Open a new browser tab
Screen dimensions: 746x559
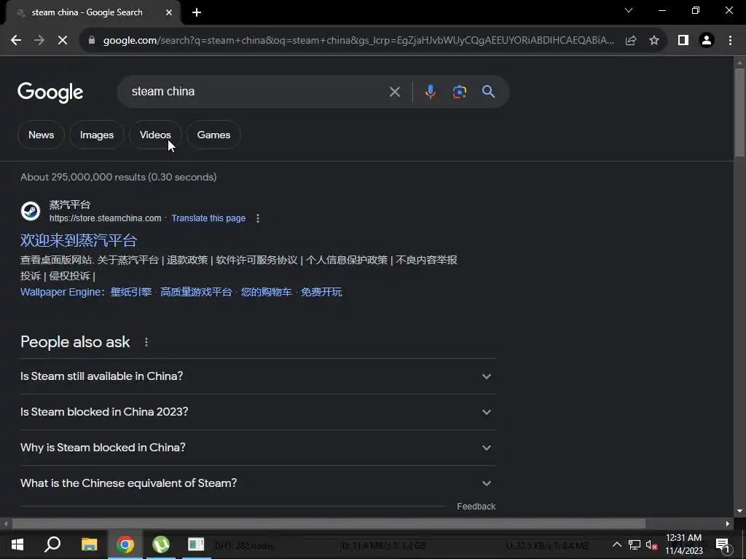(x=197, y=12)
